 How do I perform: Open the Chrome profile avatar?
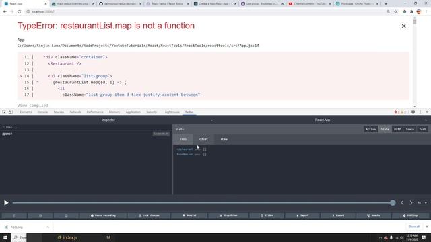pos(419,12)
